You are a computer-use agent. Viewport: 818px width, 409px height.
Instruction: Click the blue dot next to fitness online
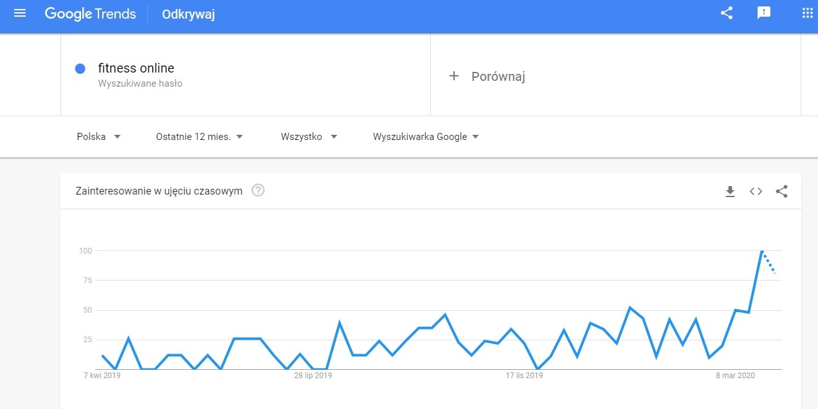[x=80, y=69]
